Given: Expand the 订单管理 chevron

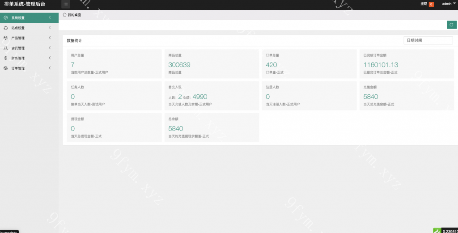Looking at the screenshot, I should pyautogui.click(x=50, y=68).
